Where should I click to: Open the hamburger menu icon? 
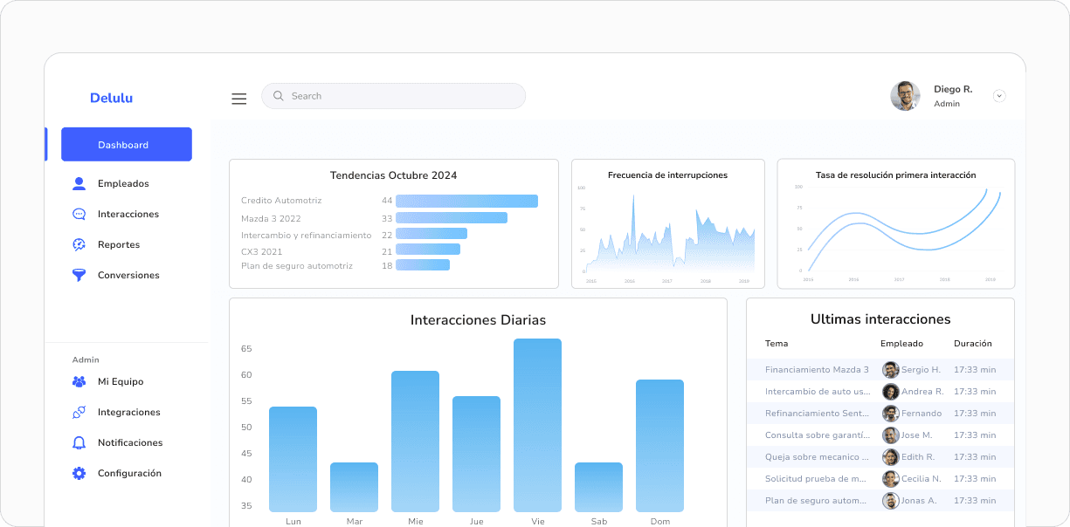(238, 99)
